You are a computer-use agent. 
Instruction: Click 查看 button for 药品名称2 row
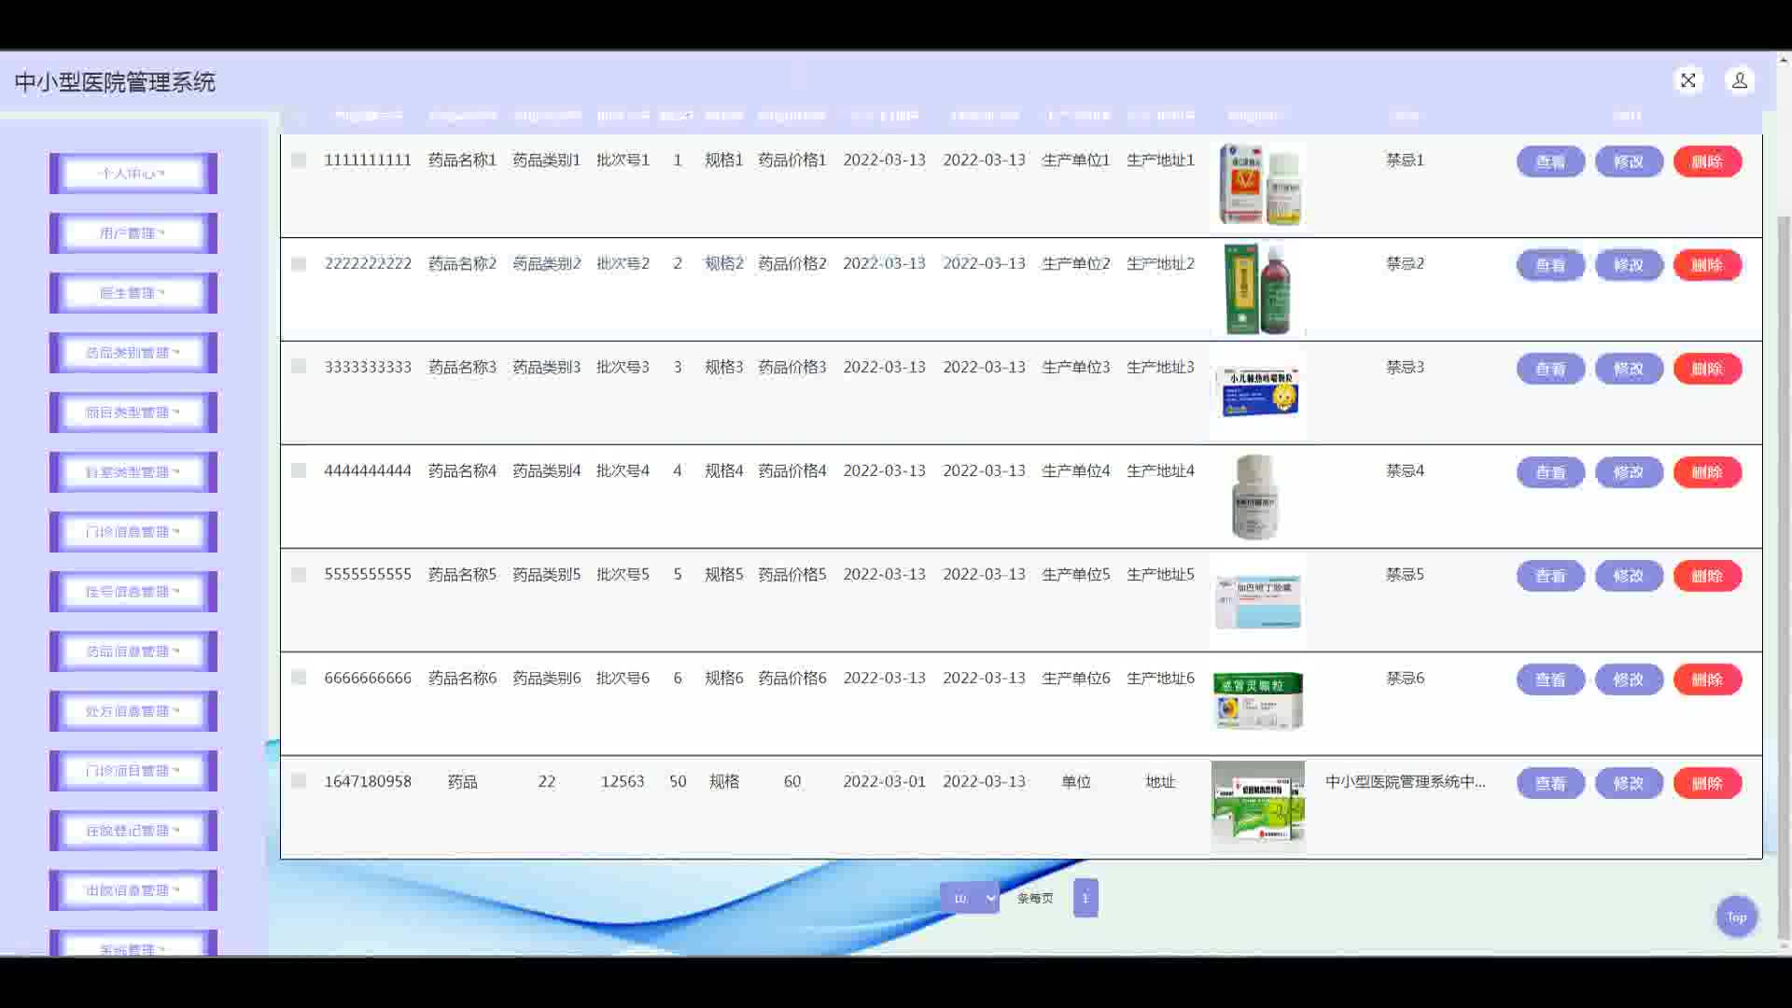(x=1550, y=265)
